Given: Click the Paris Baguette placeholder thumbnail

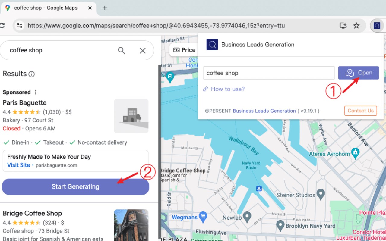Looking at the screenshot, I should pyautogui.click(x=131, y=116).
